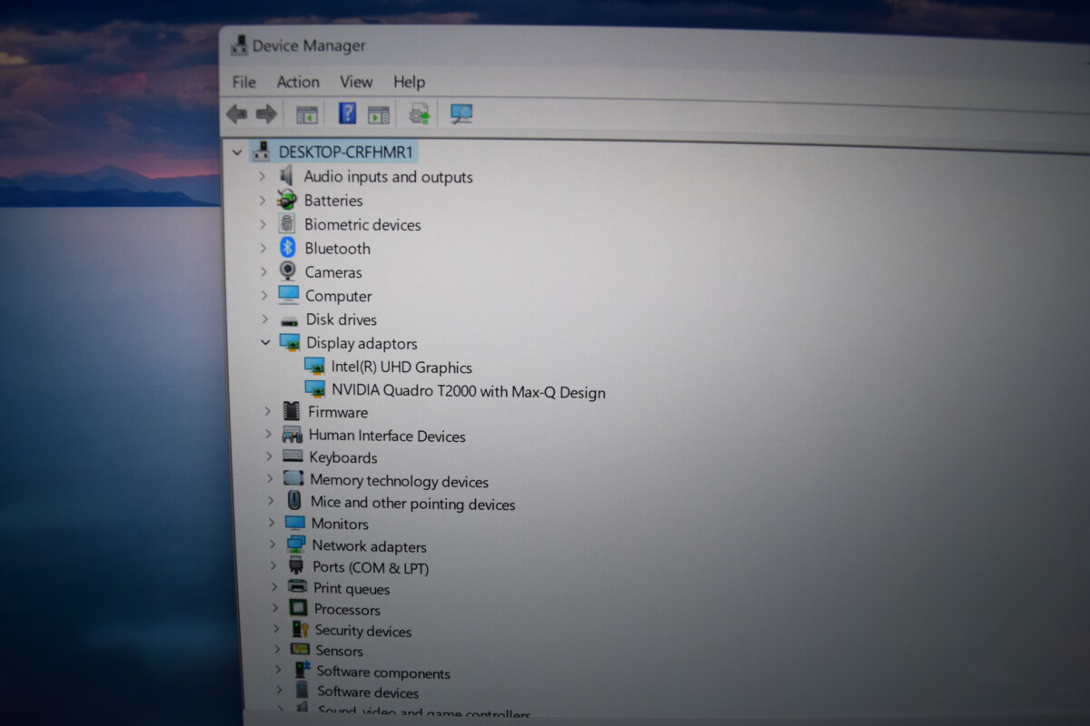The width and height of the screenshot is (1090, 726).
Task: Click the webcam Cameras icon
Action: tap(288, 271)
